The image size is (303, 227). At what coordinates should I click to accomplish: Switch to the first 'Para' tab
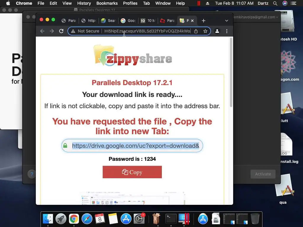pyautogui.click(x=69, y=21)
